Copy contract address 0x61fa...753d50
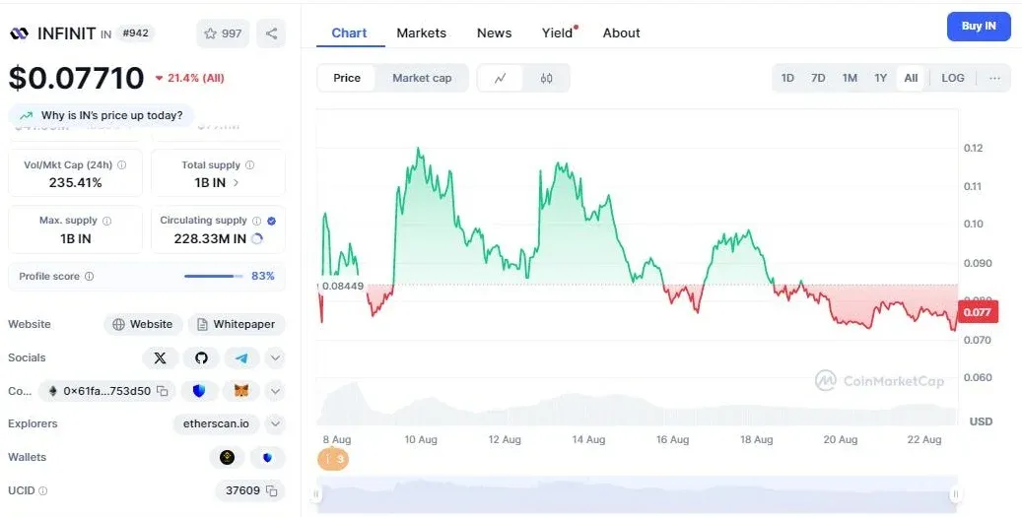Image resolution: width=1022 pixels, height=517 pixels. coord(163,391)
